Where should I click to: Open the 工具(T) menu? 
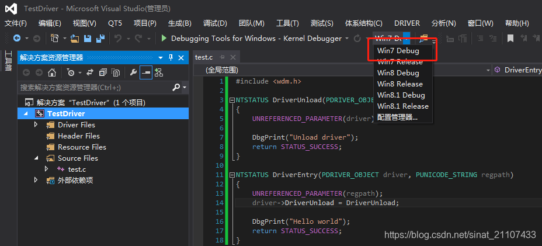[x=287, y=23]
